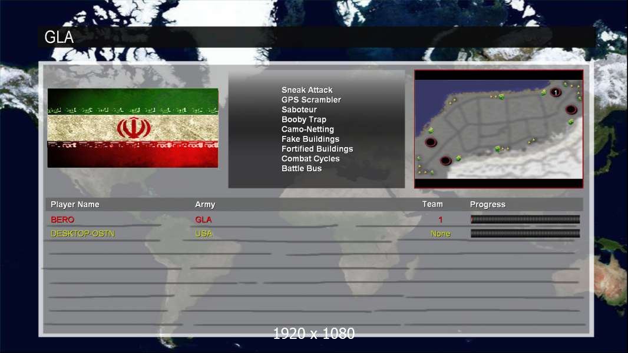Click BERO's army value GLA

point(203,219)
